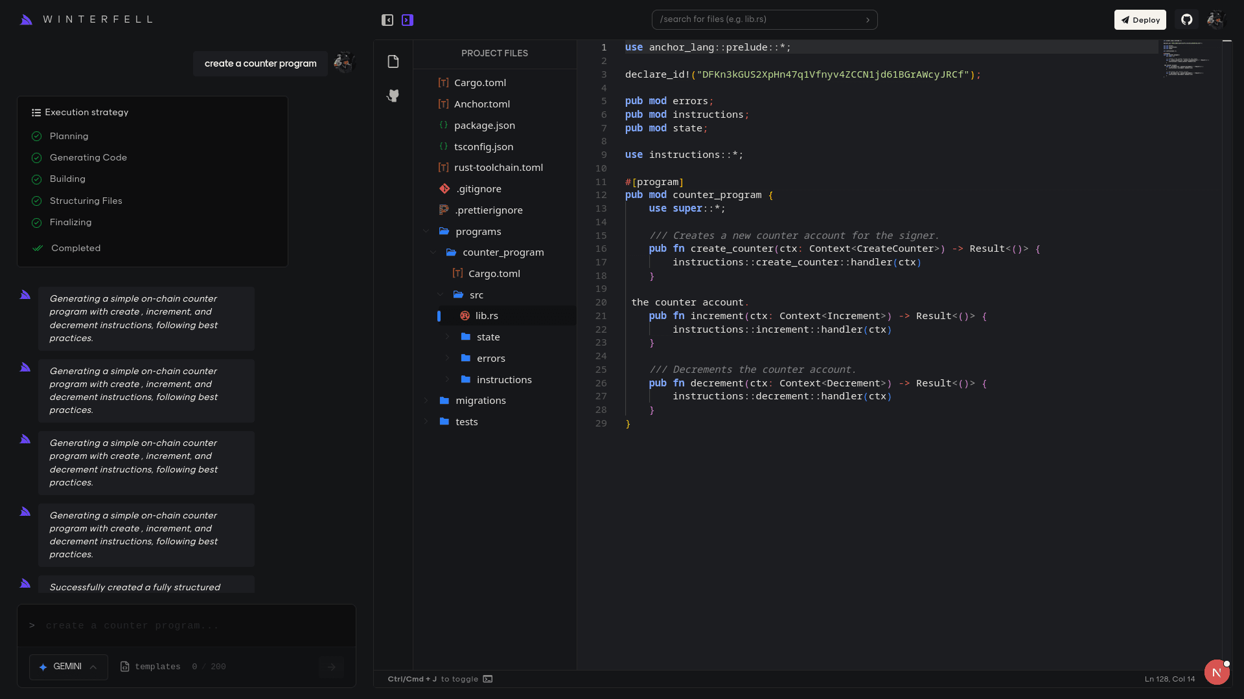Click the Winterfell logo icon
1244x699 pixels.
click(26, 19)
